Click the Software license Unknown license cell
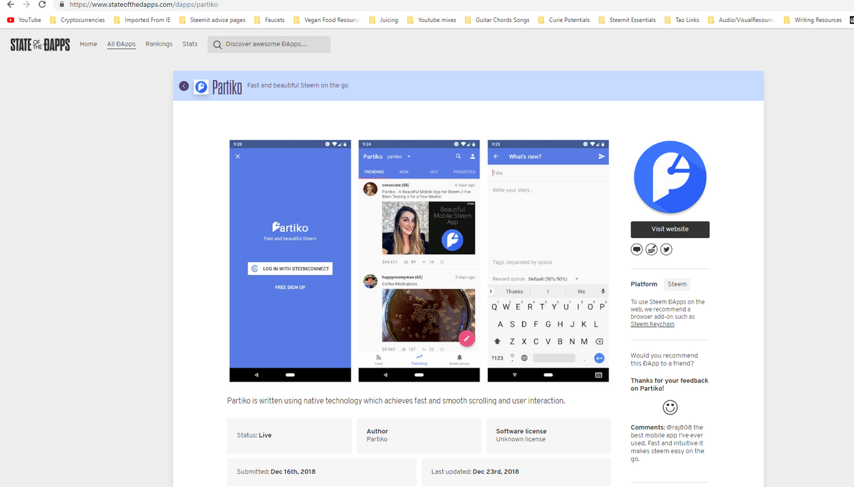 [x=548, y=436]
